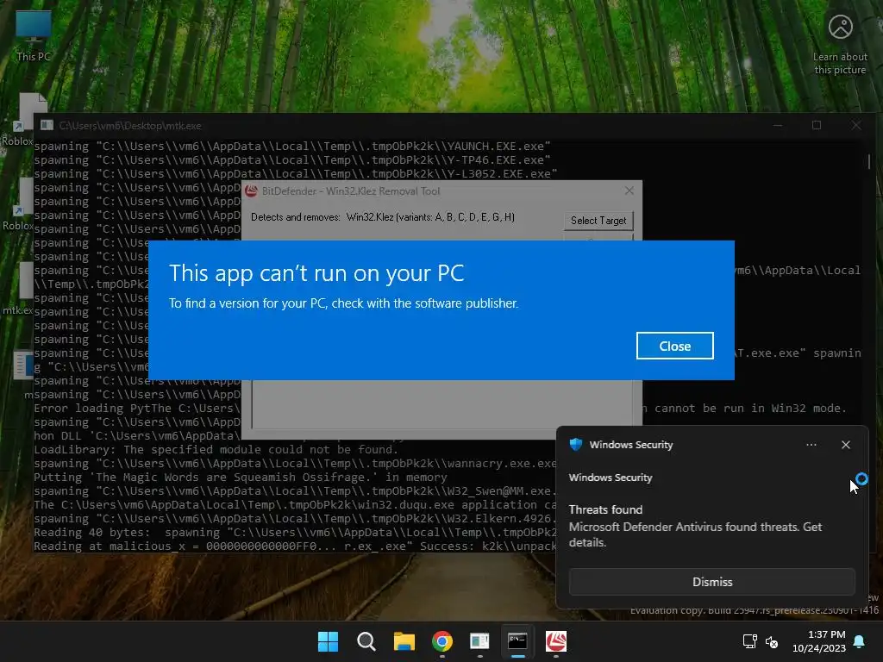Open the clock and date flyout
Viewport: 883px width, 662px height.
pyautogui.click(x=819, y=641)
